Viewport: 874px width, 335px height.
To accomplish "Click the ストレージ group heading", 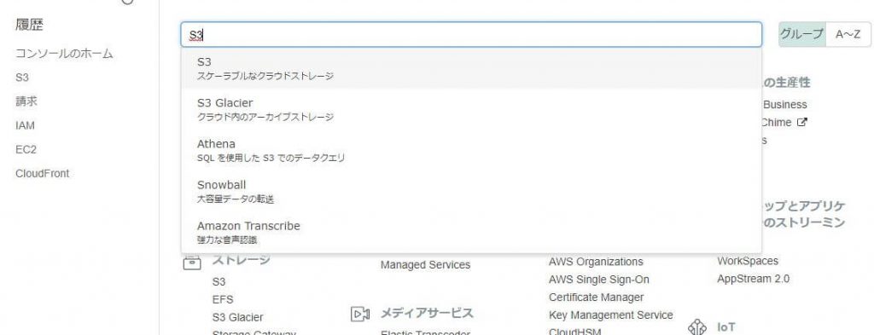I will point(241,260).
